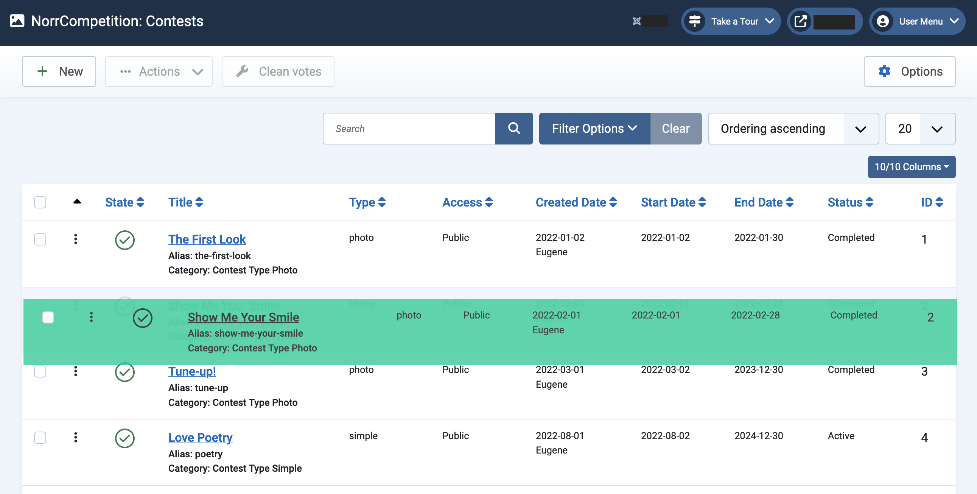Click the ordering sort arrow column header
Image resolution: width=977 pixels, height=494 pixels.
click(77, 202)
